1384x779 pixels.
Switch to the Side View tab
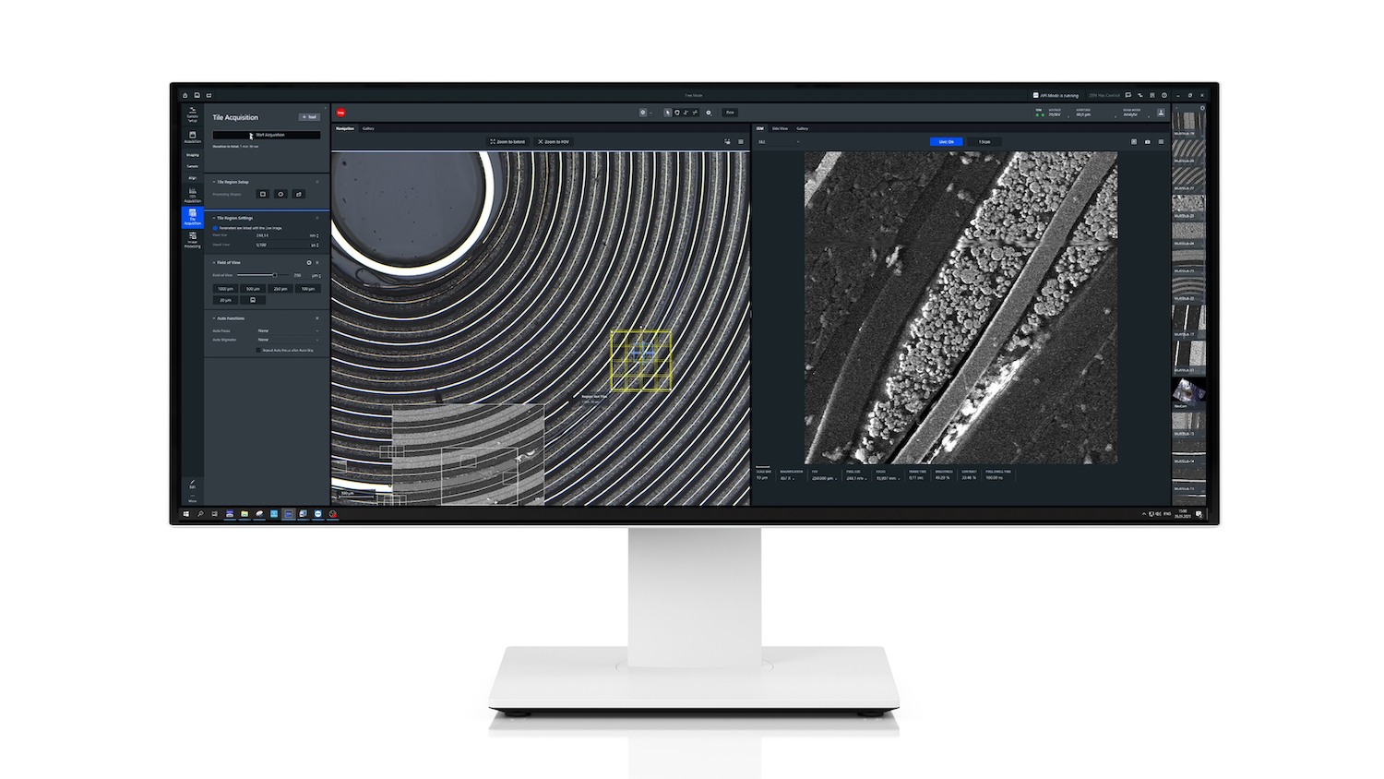pos(780,128)
